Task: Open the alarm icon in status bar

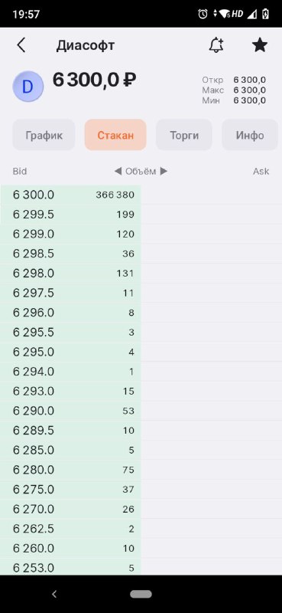Action: 203,15
